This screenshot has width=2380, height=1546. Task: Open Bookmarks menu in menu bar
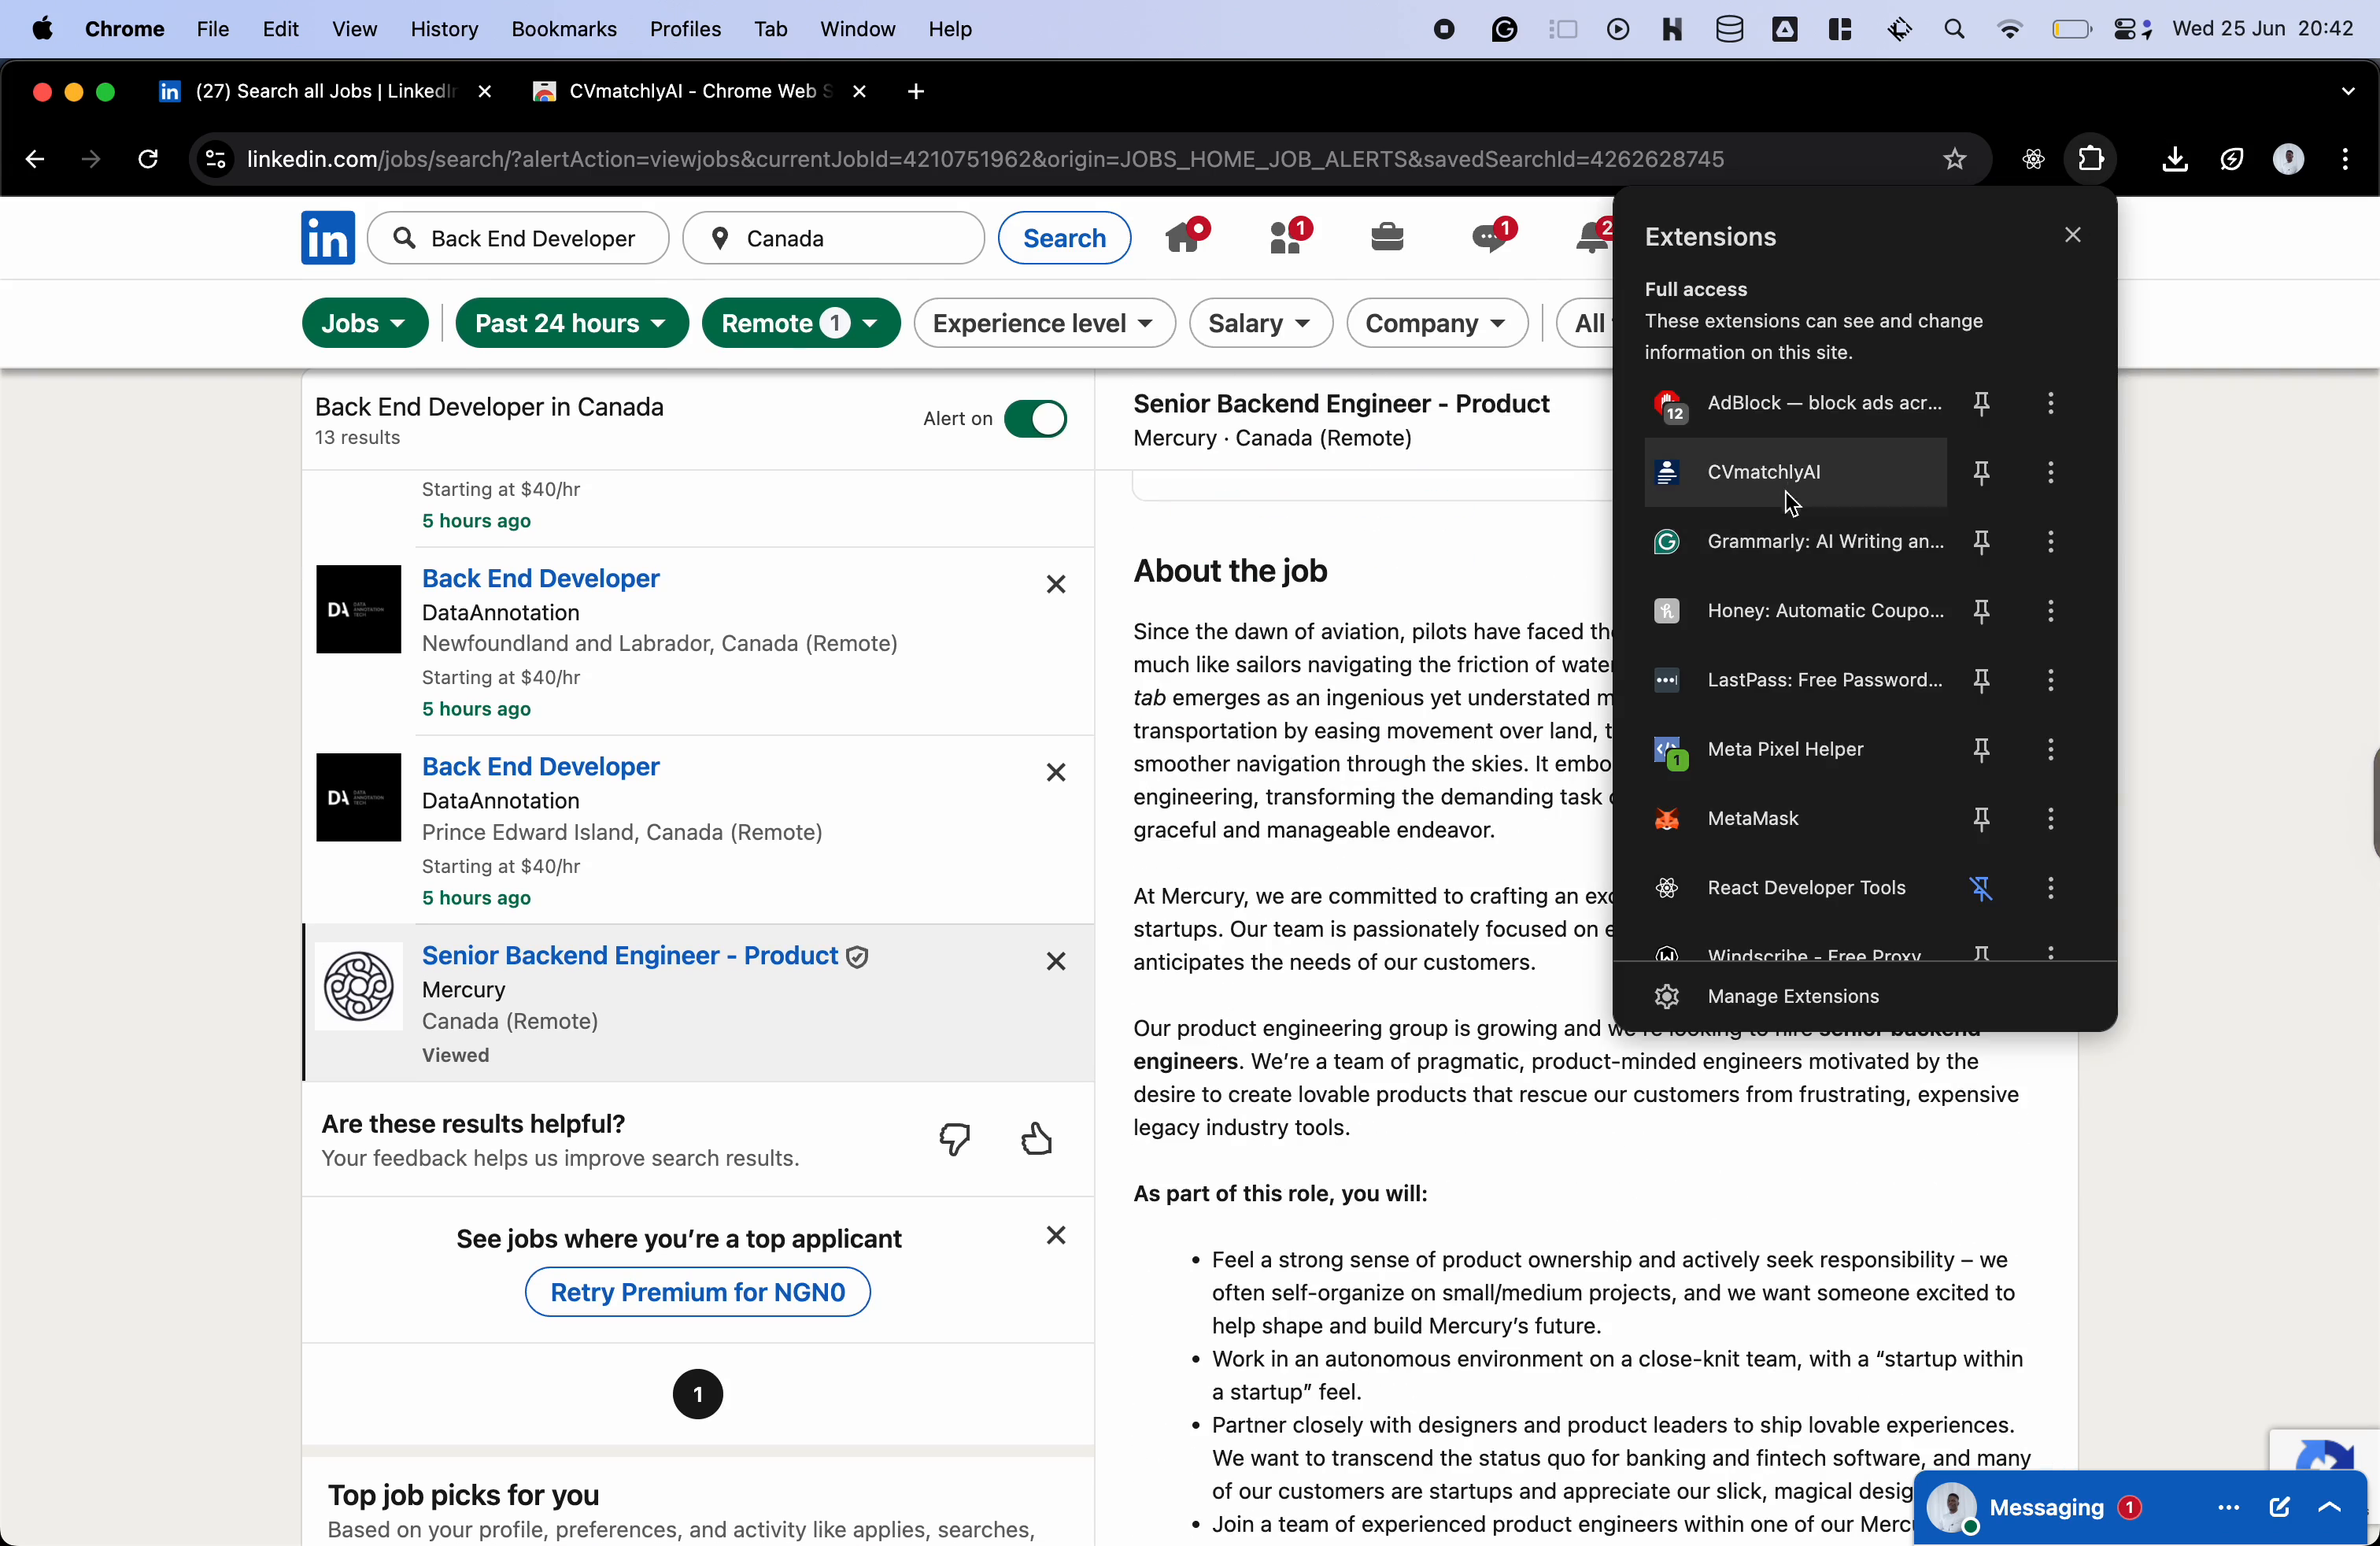[563, 29]
